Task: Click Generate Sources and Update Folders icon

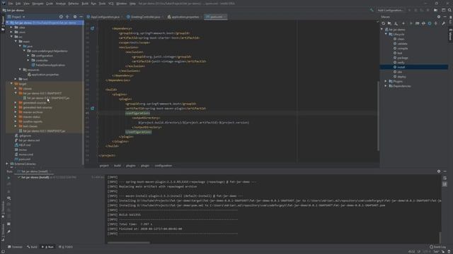Action: click(389, 23)
